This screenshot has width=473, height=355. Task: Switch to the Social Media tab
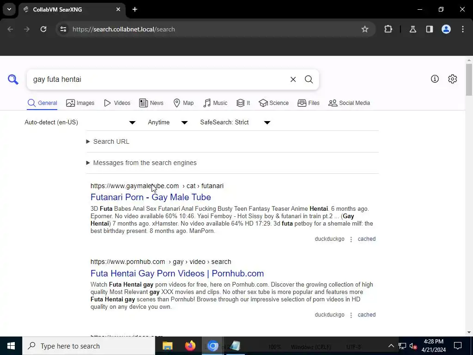(349, 103)
